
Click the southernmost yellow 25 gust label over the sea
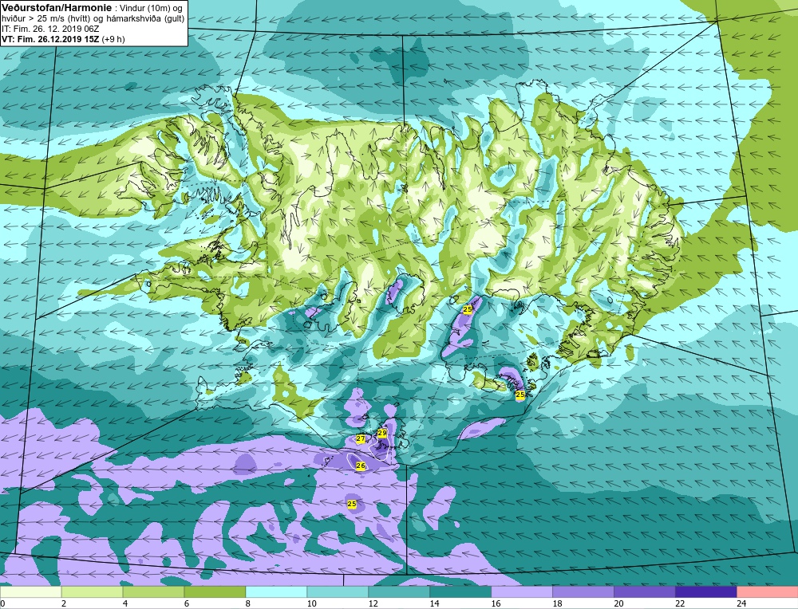(x=352, y=504)
